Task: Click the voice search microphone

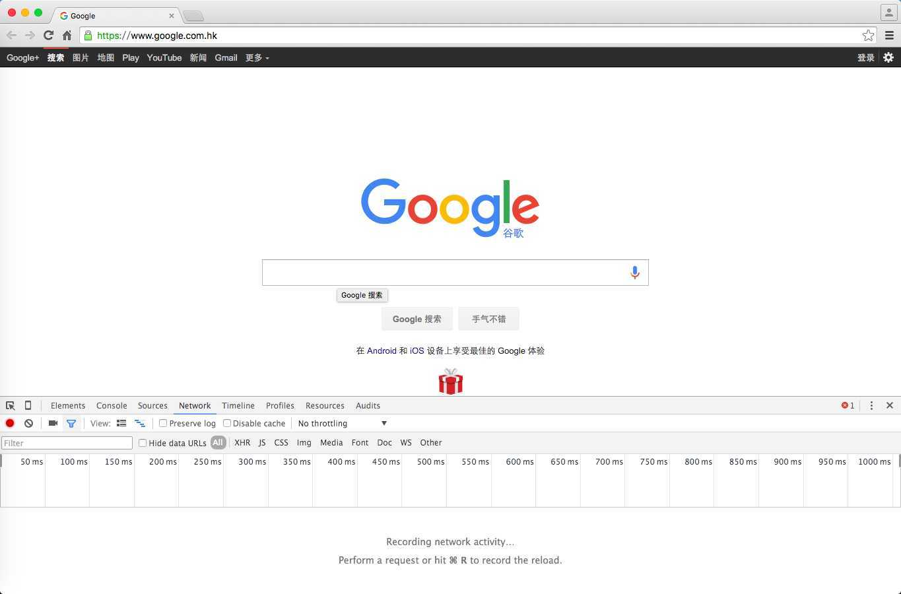Action: [x=634, y=273]
